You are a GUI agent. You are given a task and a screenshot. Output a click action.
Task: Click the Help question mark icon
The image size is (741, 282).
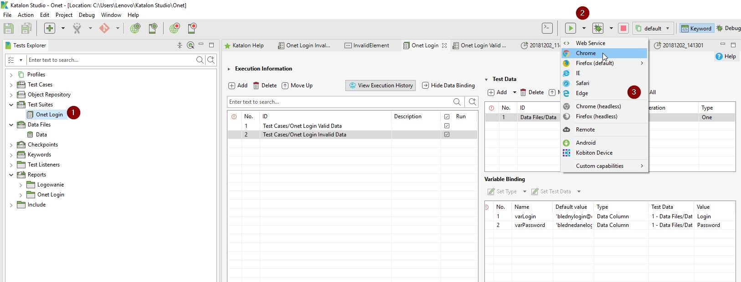(x=719, y=56)
